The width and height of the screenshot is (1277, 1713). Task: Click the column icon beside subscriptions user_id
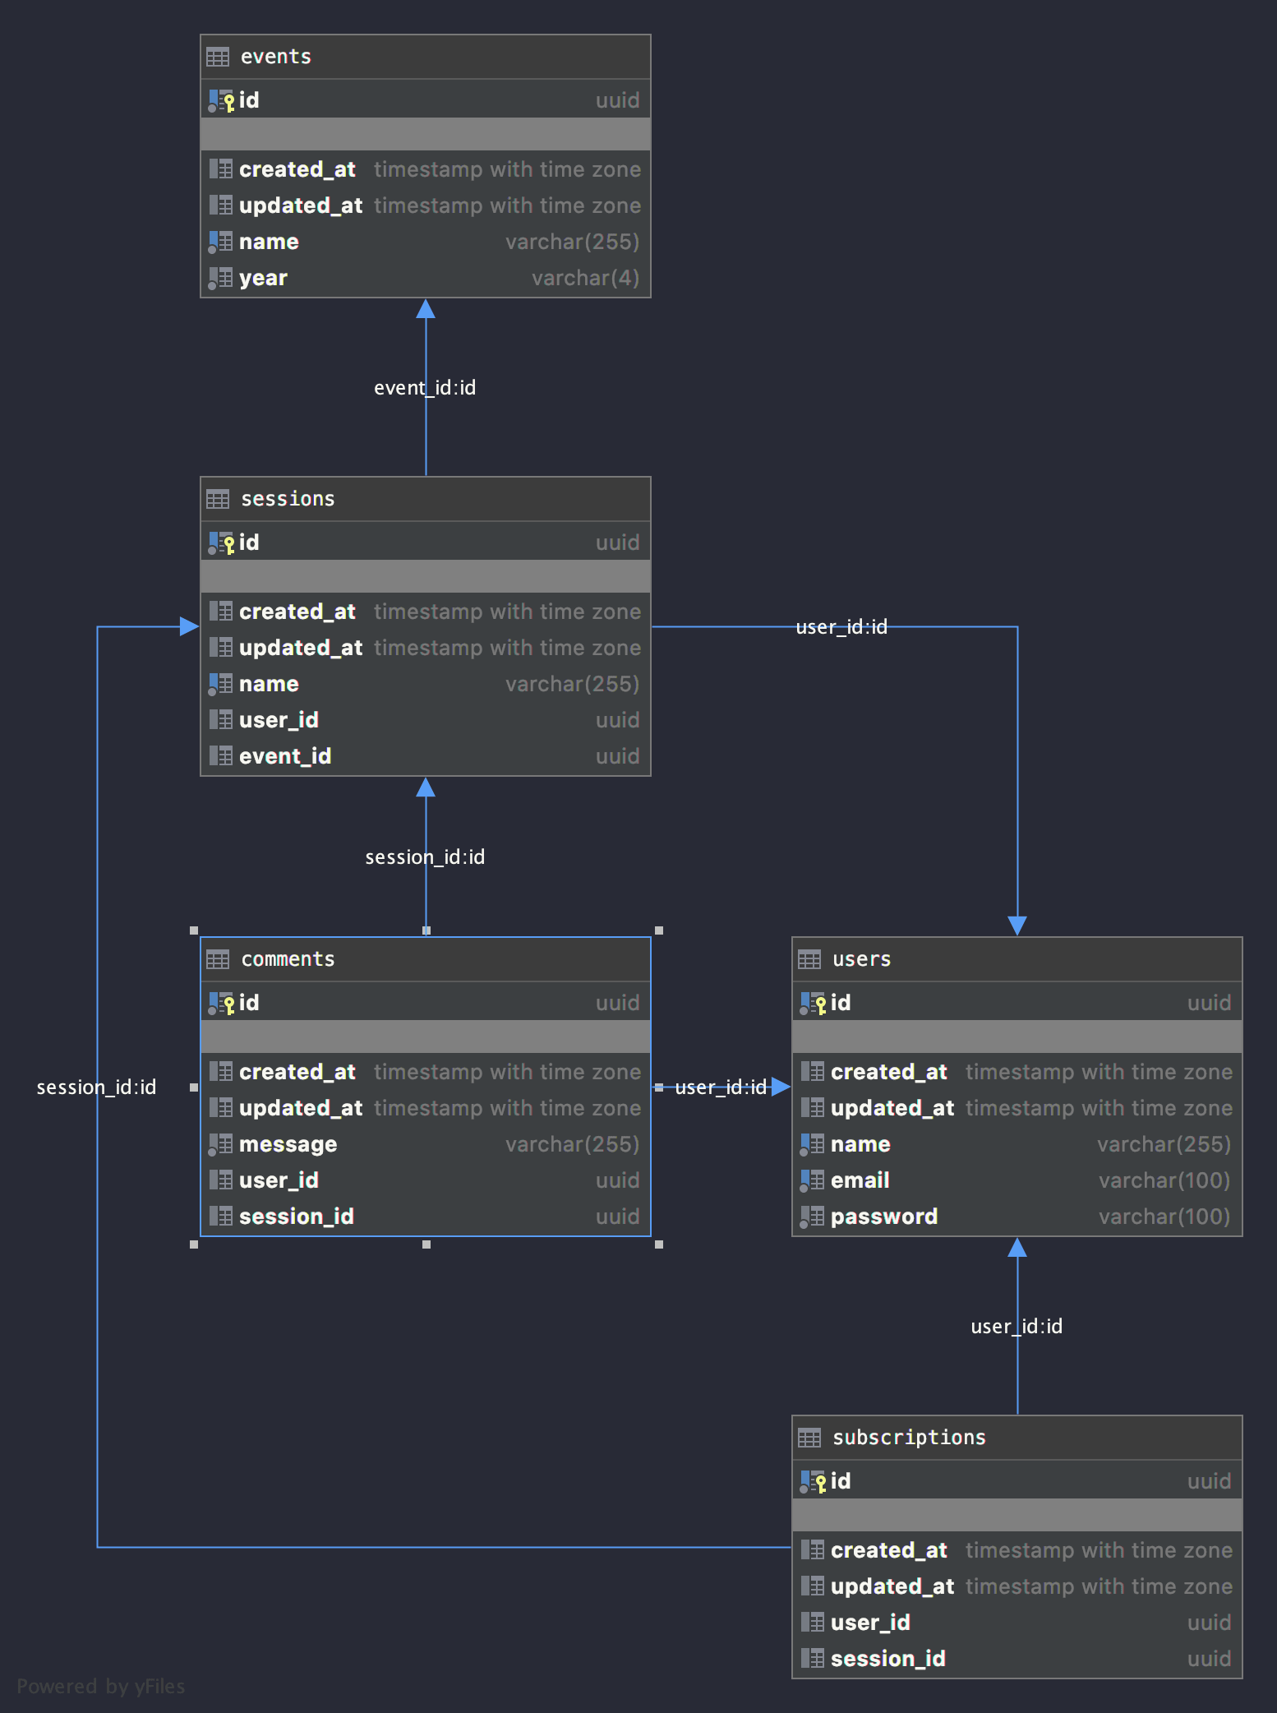pyautogui.click(x=812, y=1623)
